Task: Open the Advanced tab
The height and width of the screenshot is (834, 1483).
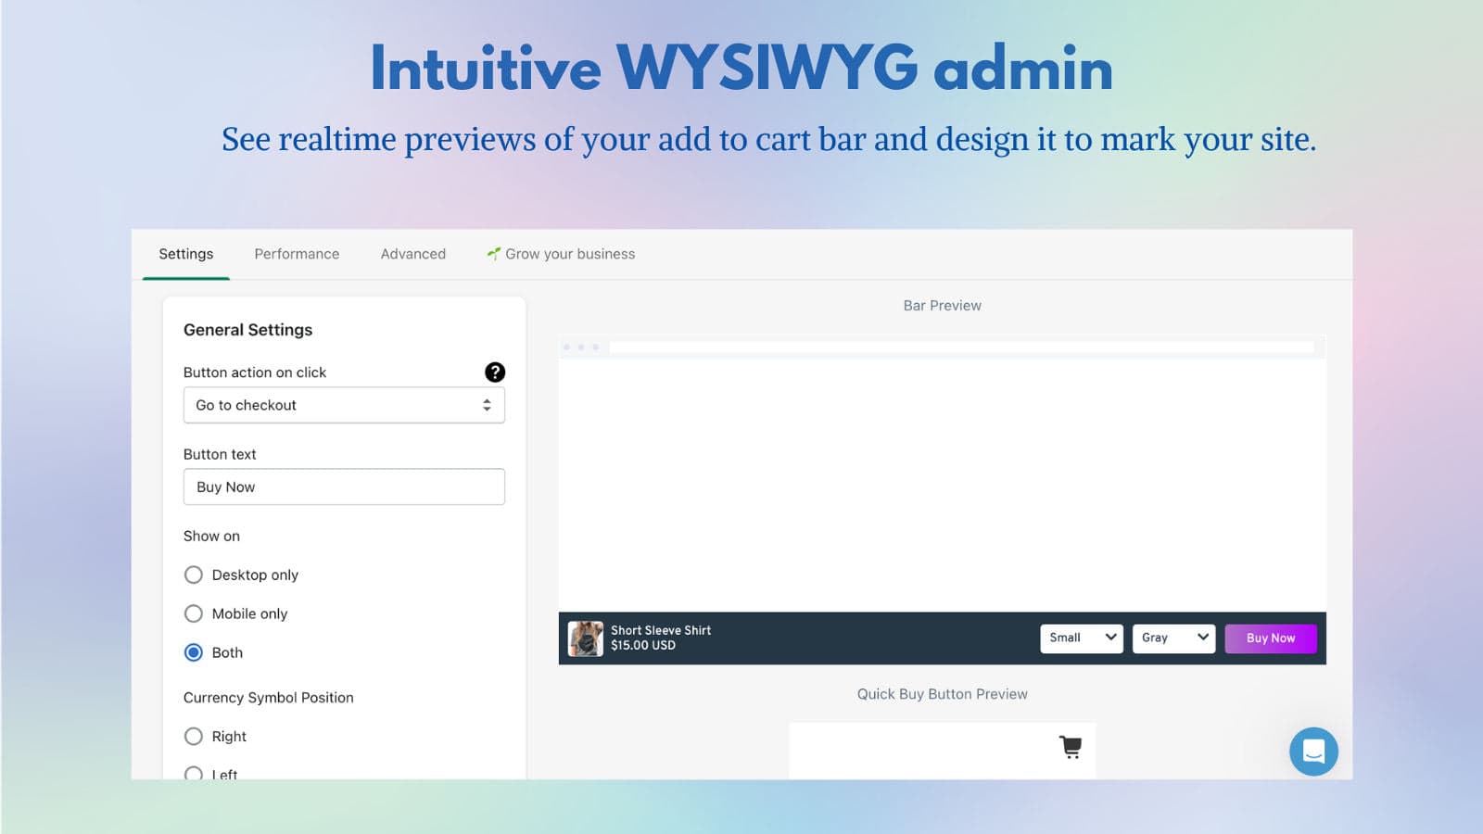Action: [412, 253]
